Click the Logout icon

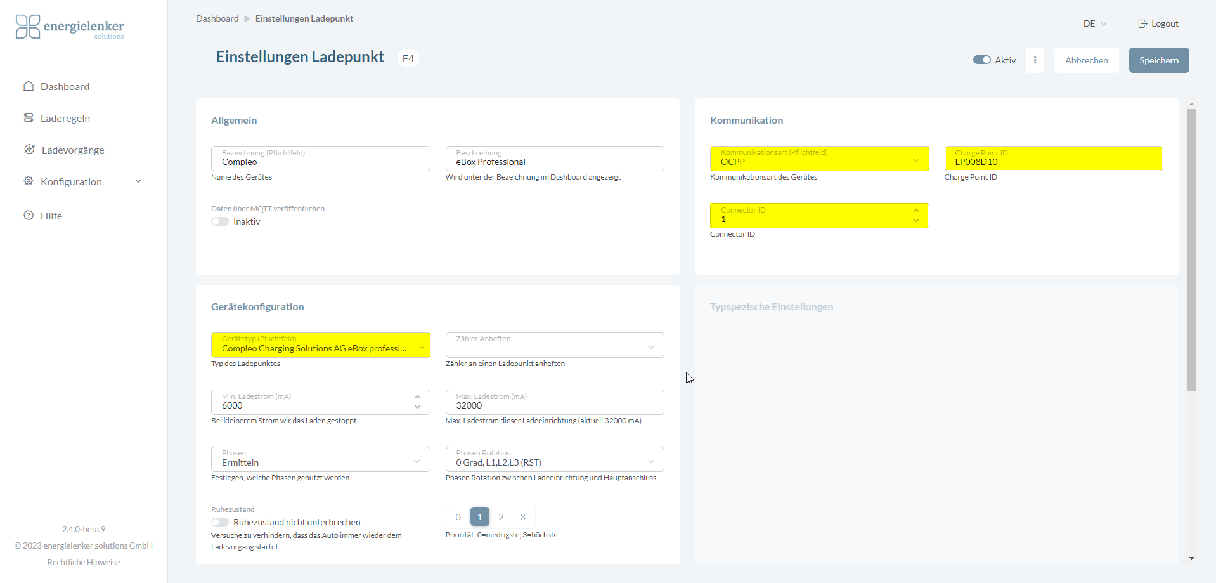1142,24
